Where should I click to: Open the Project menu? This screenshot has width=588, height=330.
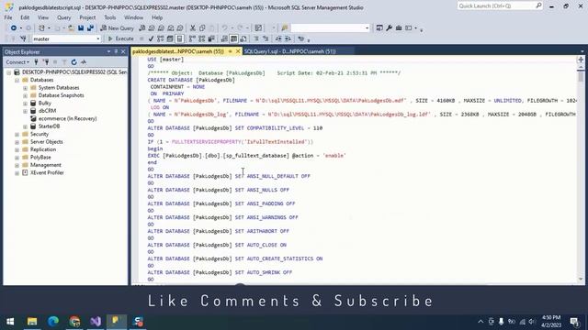tap(87, 17)
